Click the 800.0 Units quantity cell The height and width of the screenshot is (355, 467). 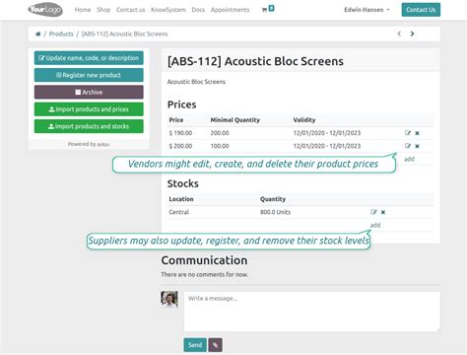click(x=275, y=212)
